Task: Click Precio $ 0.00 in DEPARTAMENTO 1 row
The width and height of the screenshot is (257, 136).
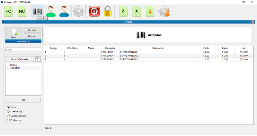Action: pos(225,52)
